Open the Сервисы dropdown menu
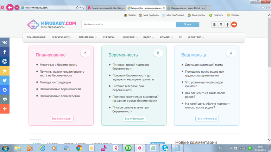 click(110, 37)
